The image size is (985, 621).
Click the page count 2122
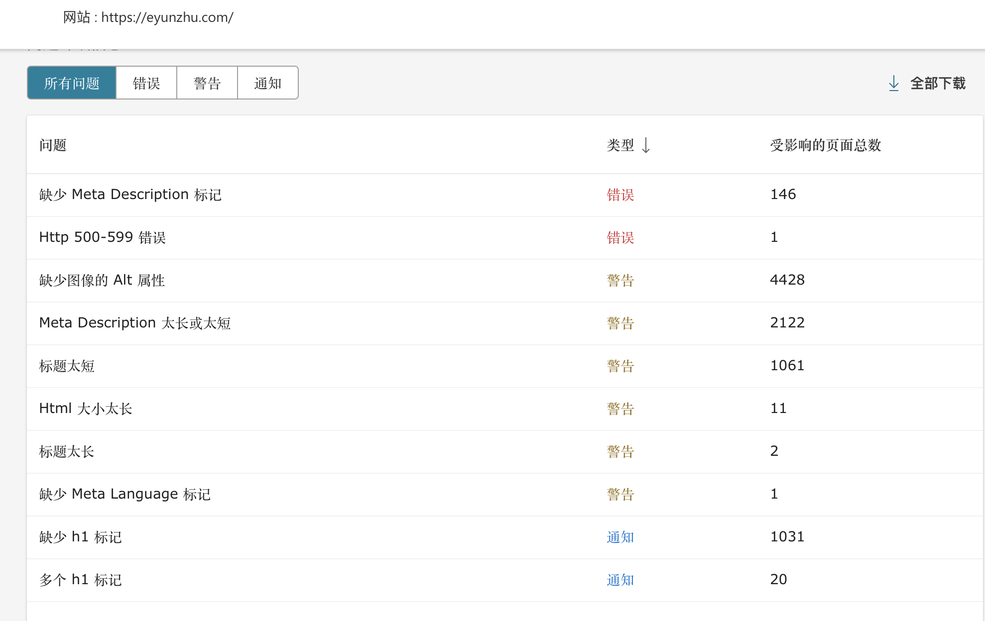tap(787, 322)
